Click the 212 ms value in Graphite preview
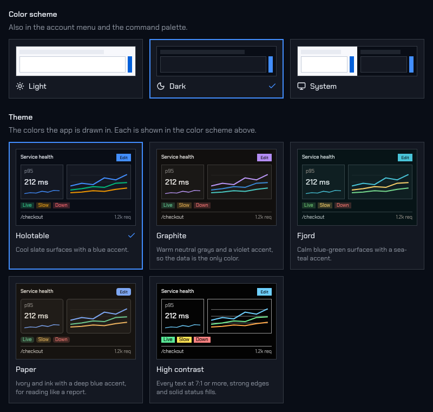This screenshot has height=412, width=433. point(177,182)
